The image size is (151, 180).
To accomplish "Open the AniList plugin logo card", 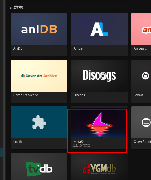I will pos(99,29).
